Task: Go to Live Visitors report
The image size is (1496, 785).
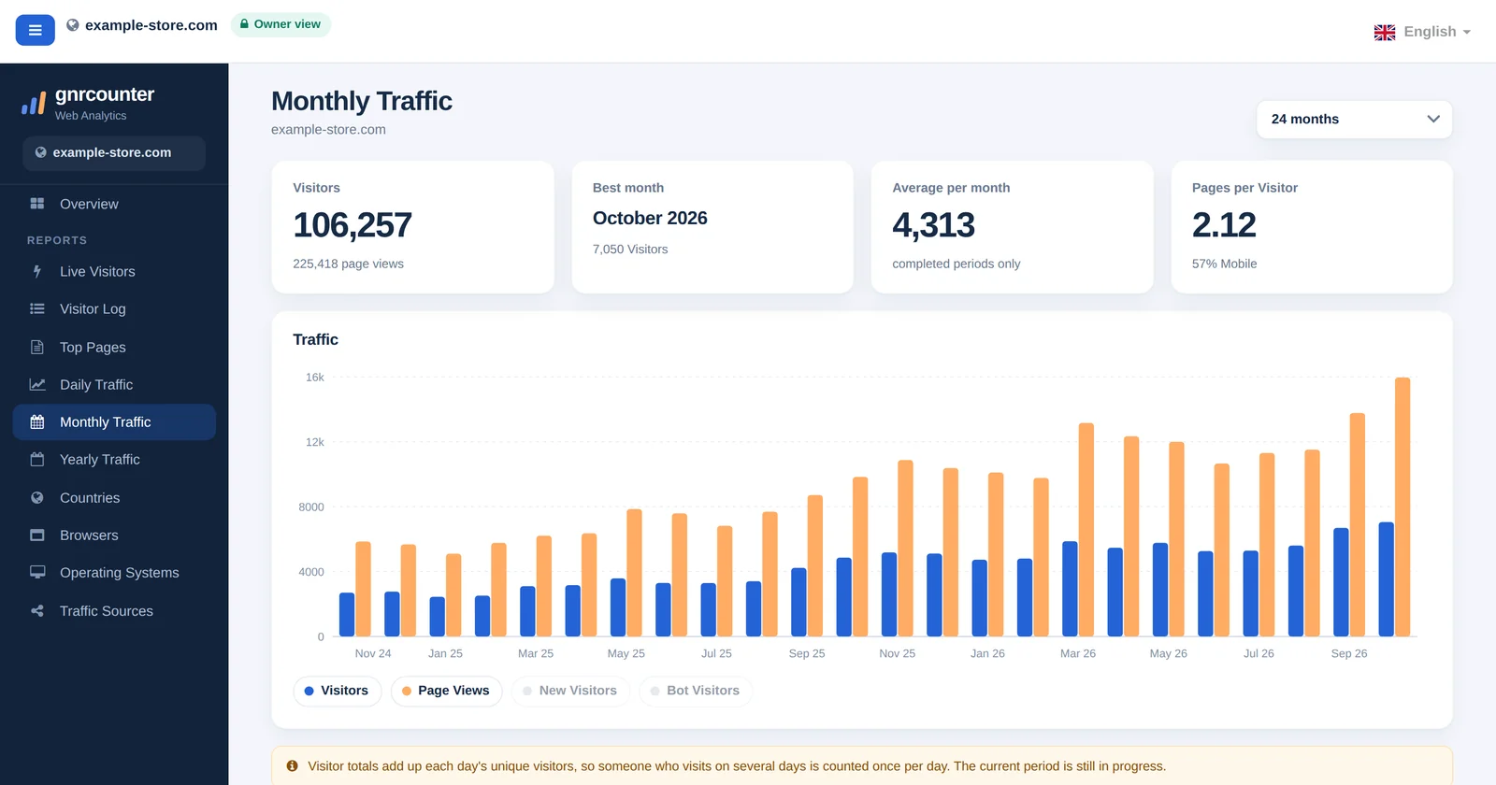Action: [114, 271]
